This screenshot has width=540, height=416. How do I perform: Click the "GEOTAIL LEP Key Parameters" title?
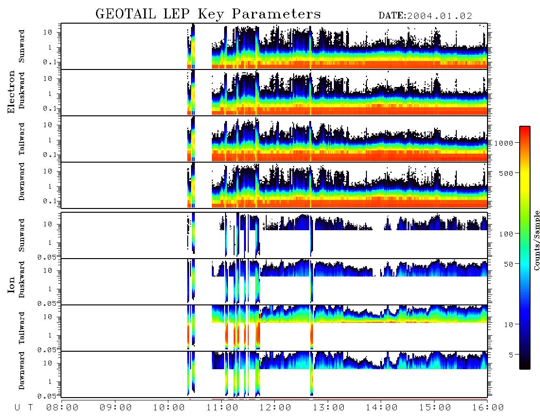[208, 14]
